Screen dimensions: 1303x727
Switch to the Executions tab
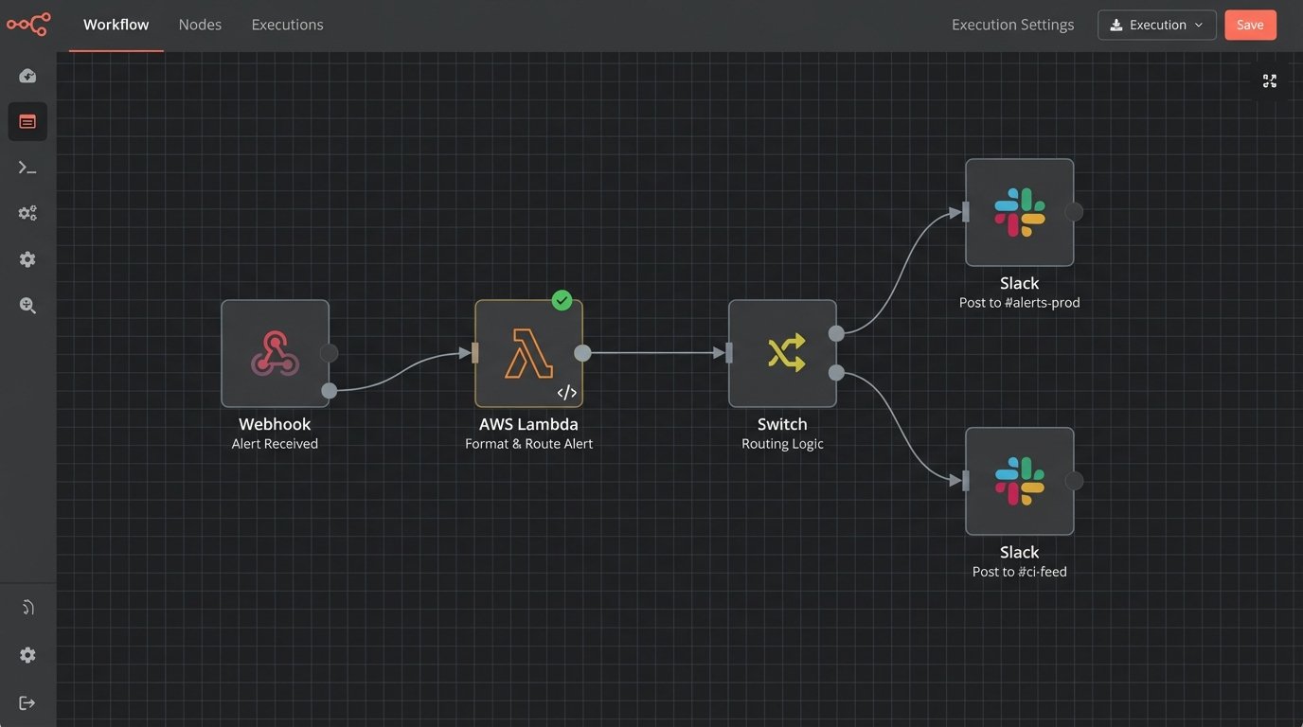(x=287, y=25)
